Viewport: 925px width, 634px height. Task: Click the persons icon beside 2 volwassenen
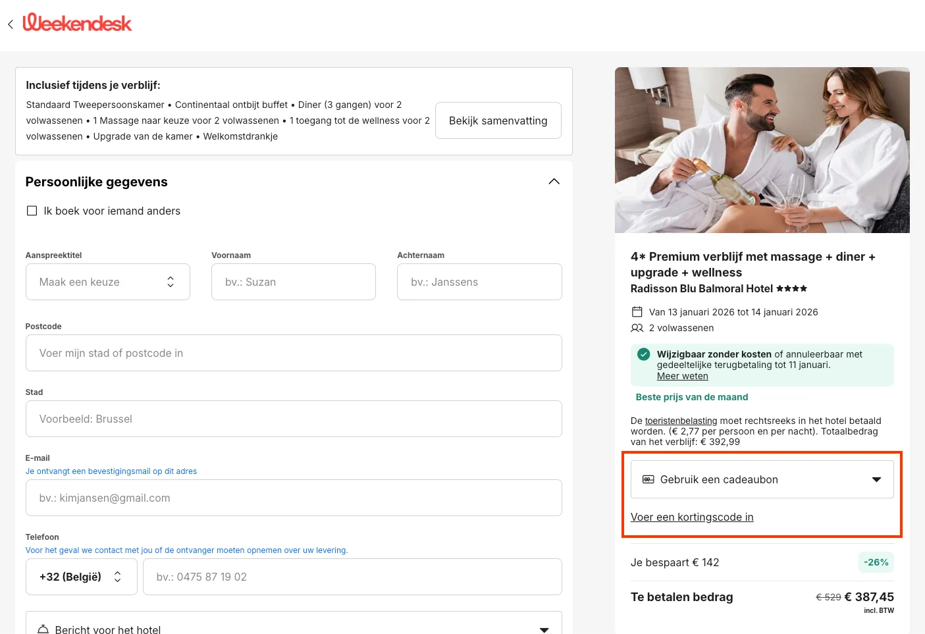[x=637, y=328]
